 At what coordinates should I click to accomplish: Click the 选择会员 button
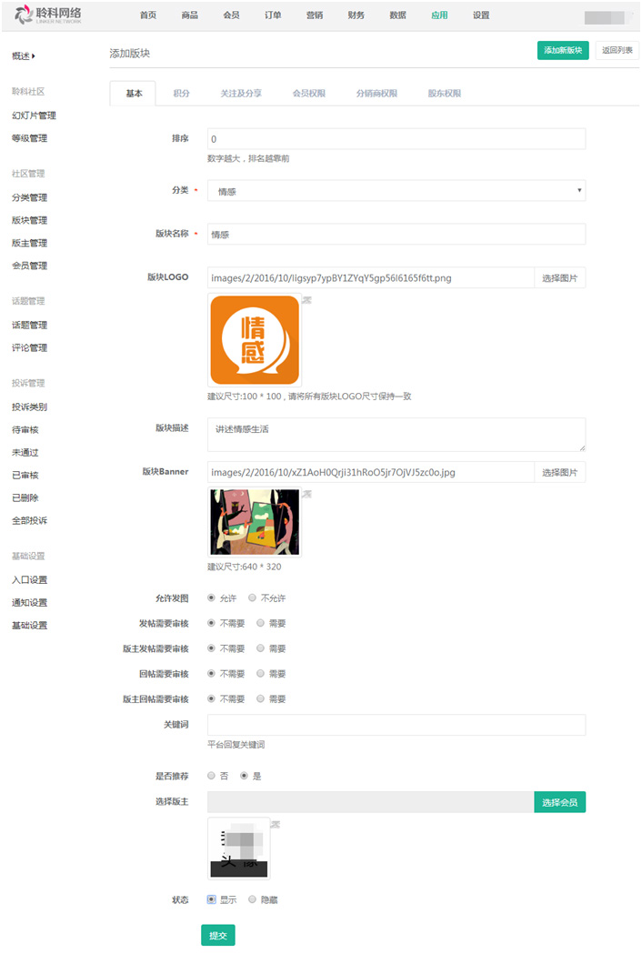tap(559, 802)
